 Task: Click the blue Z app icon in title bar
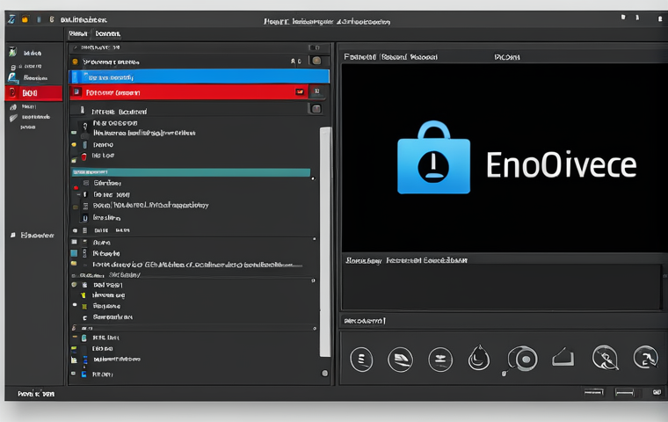point(11,19)
